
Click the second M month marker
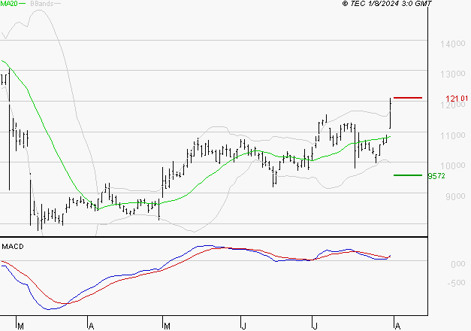pyautogui.click(x=167, y=326)
